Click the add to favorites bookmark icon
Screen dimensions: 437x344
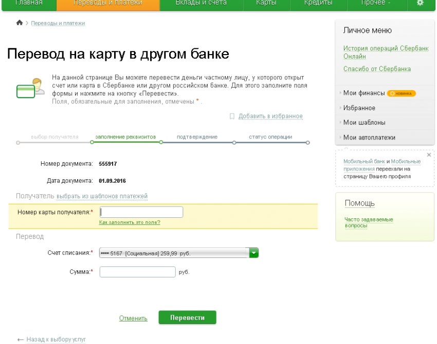232,116
